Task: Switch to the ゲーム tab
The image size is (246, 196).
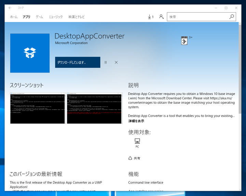Action: (39, 17)
